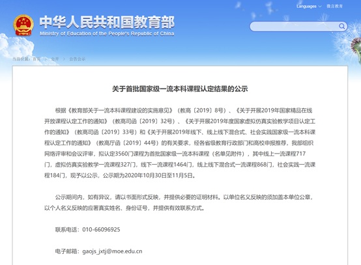The width and height of the screenshot is (361, 265).
Task: Click the email gaojs_jxtj@moe.edu.cn
Action: (x=112, y=251)
